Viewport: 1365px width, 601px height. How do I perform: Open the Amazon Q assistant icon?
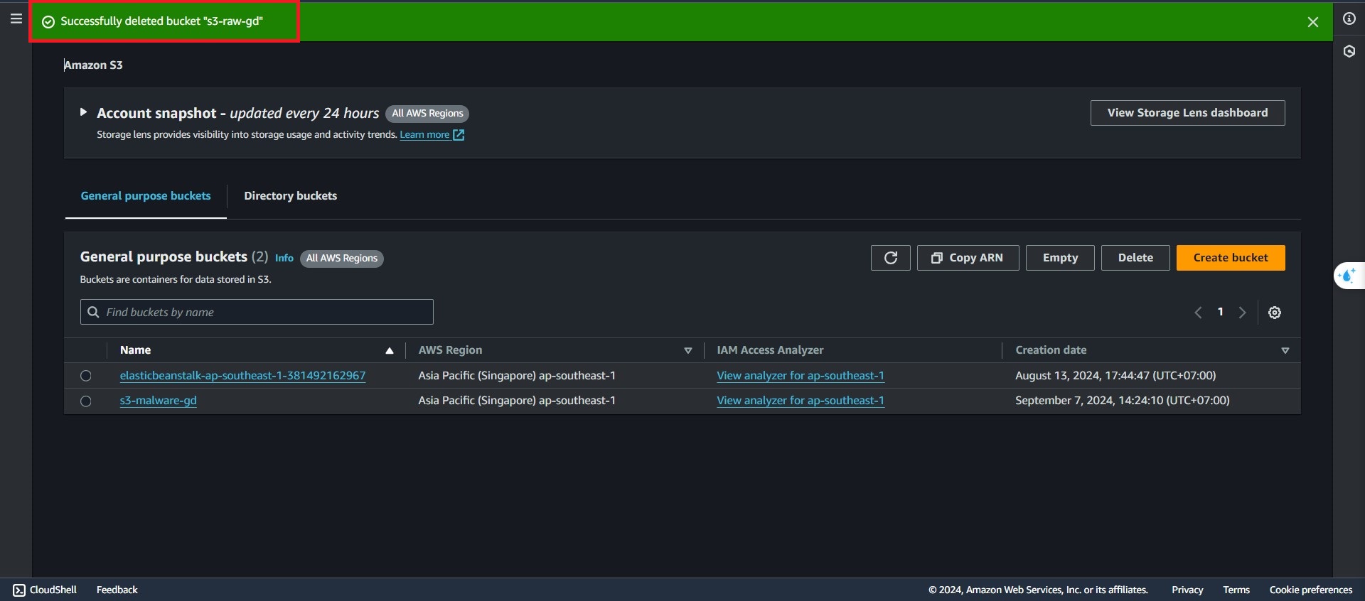(1347, 276)
